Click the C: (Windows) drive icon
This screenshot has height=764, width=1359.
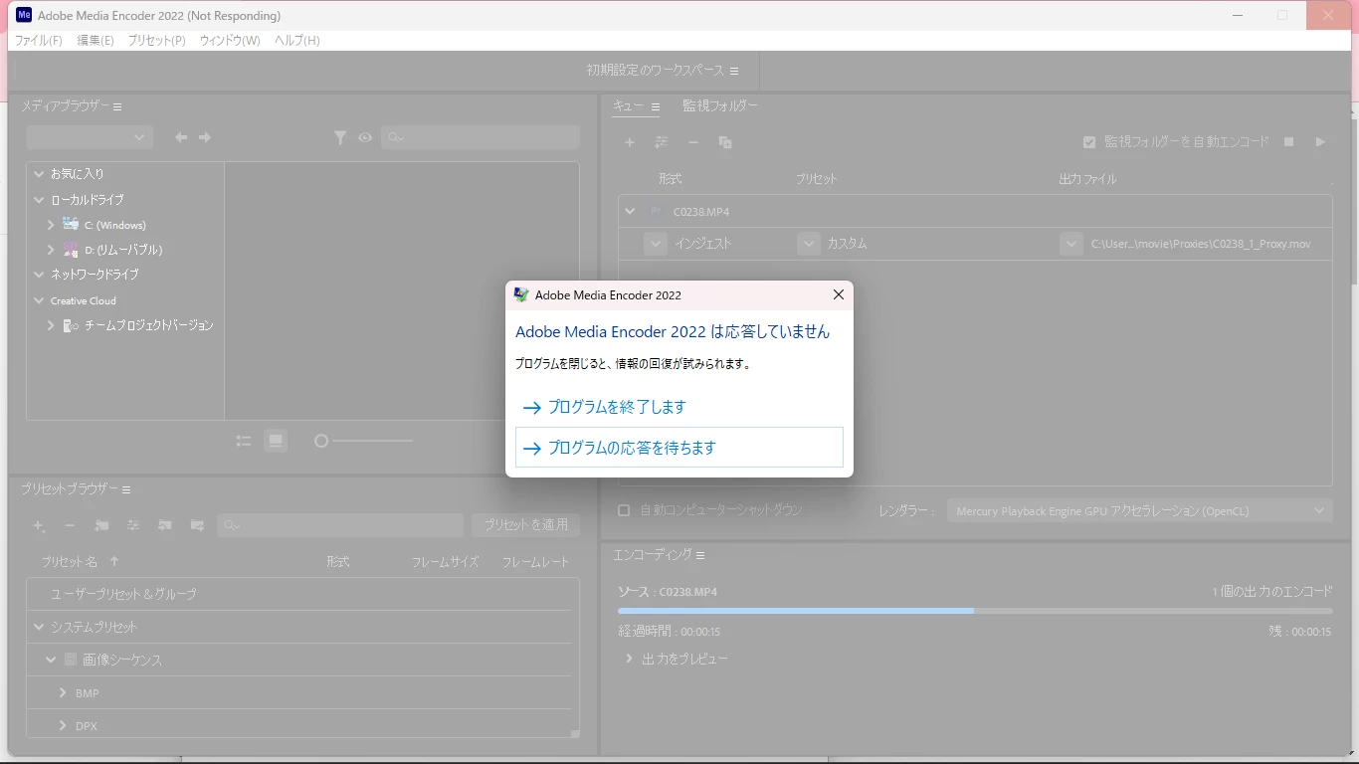click(71, 225)
